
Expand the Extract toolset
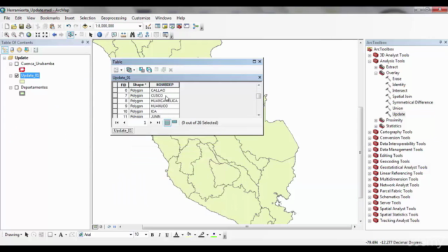pos(376,67)
